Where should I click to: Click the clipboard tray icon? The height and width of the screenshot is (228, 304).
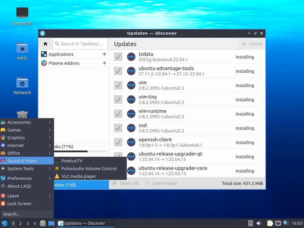click(x=270, y=223)
